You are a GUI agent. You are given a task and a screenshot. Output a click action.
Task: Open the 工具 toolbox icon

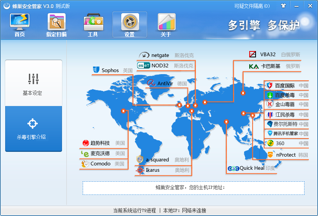[93, 22]
